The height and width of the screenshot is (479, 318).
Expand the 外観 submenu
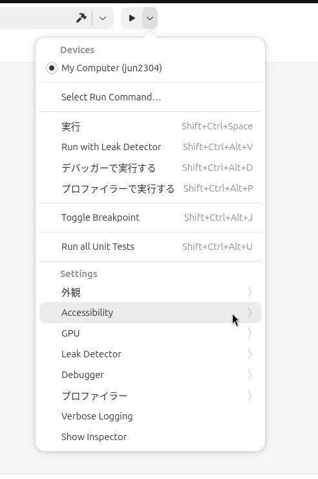pyautogui.click(x=150, y=292)
